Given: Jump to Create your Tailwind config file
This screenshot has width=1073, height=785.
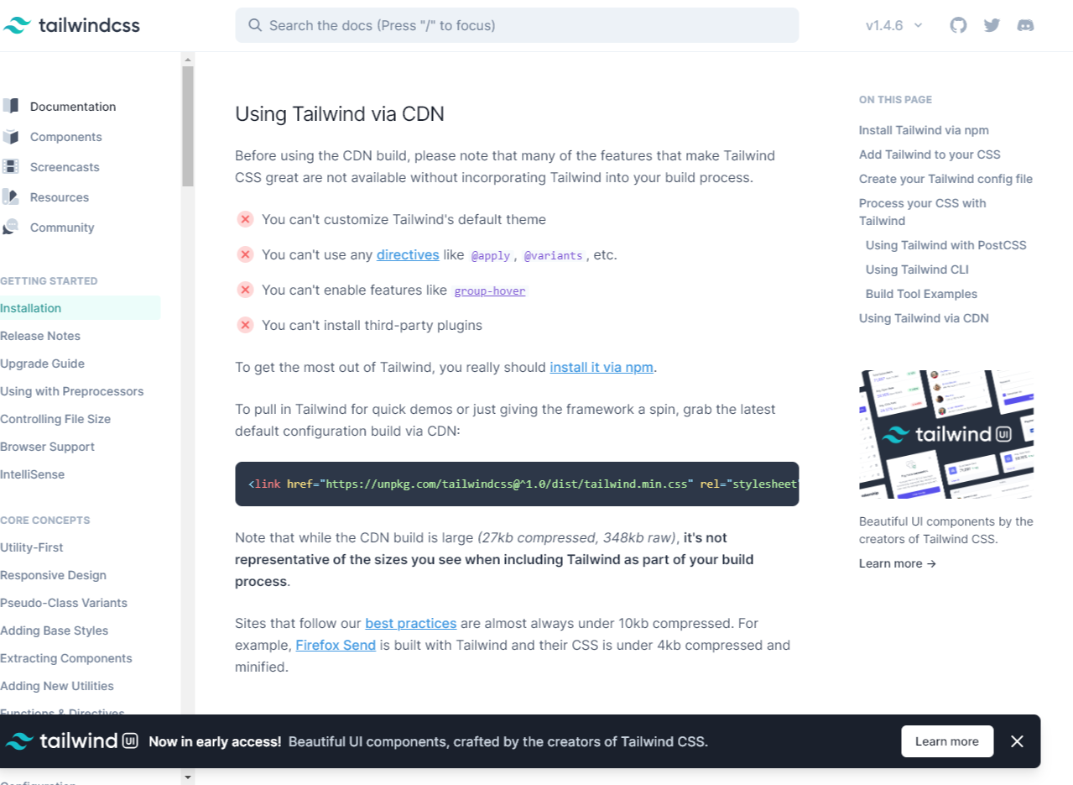Looking at the screenshot, I should pos(945,179).
